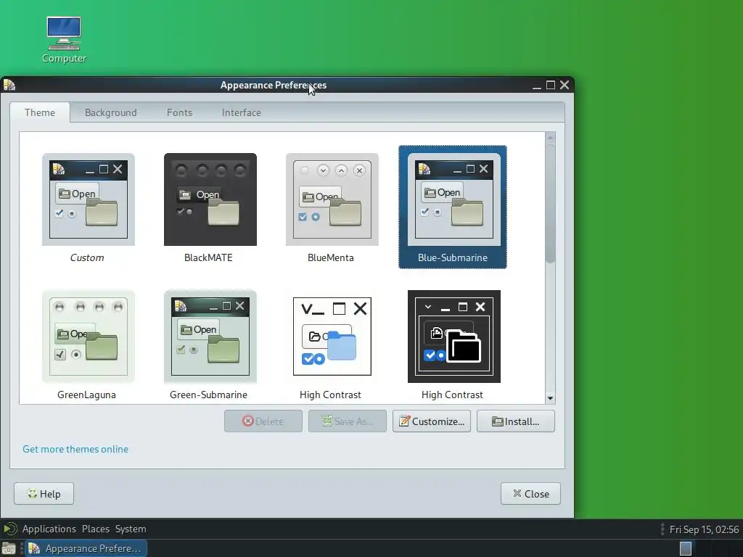
Task: Click the Customize... button
Action: tap(431, 421)
